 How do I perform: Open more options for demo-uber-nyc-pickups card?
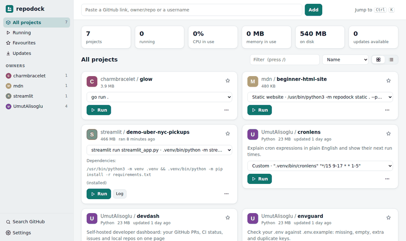[226, 194]
